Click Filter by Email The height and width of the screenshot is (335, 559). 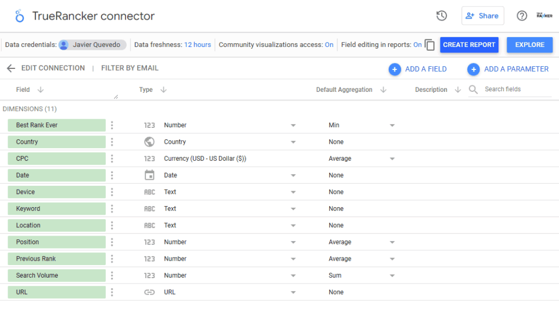click(130, 68)
